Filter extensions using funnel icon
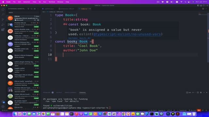 [28, 9]
